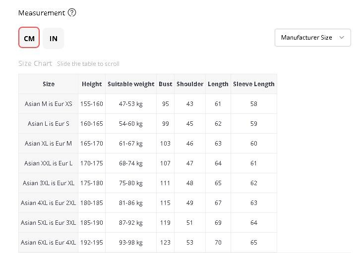The height and width of the screenshot is (253, 358).
Task: Click the dropdown chevron beside Manufacturer Size
Action: [342, 38]
